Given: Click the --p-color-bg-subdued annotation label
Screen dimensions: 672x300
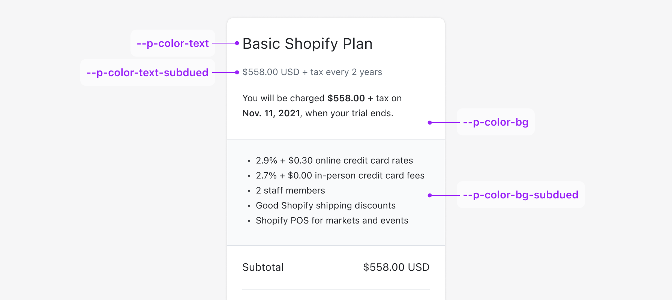Looking at the screenshot, I should coord(520,195).
